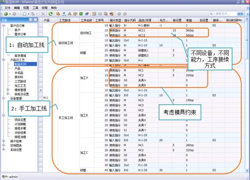Click the green refresh arrow icon
Screen dimensions: 250x180
[x=51, y=14]
